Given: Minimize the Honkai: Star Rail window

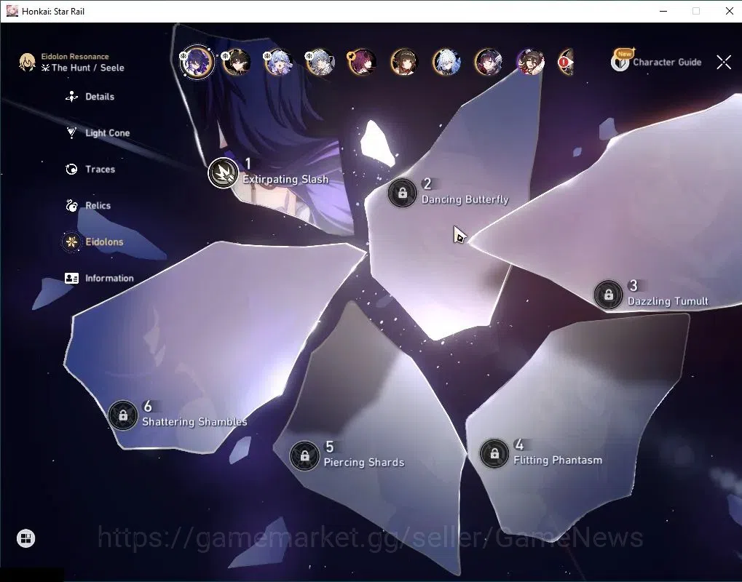Looking at the screenshot, I should 663,11.
